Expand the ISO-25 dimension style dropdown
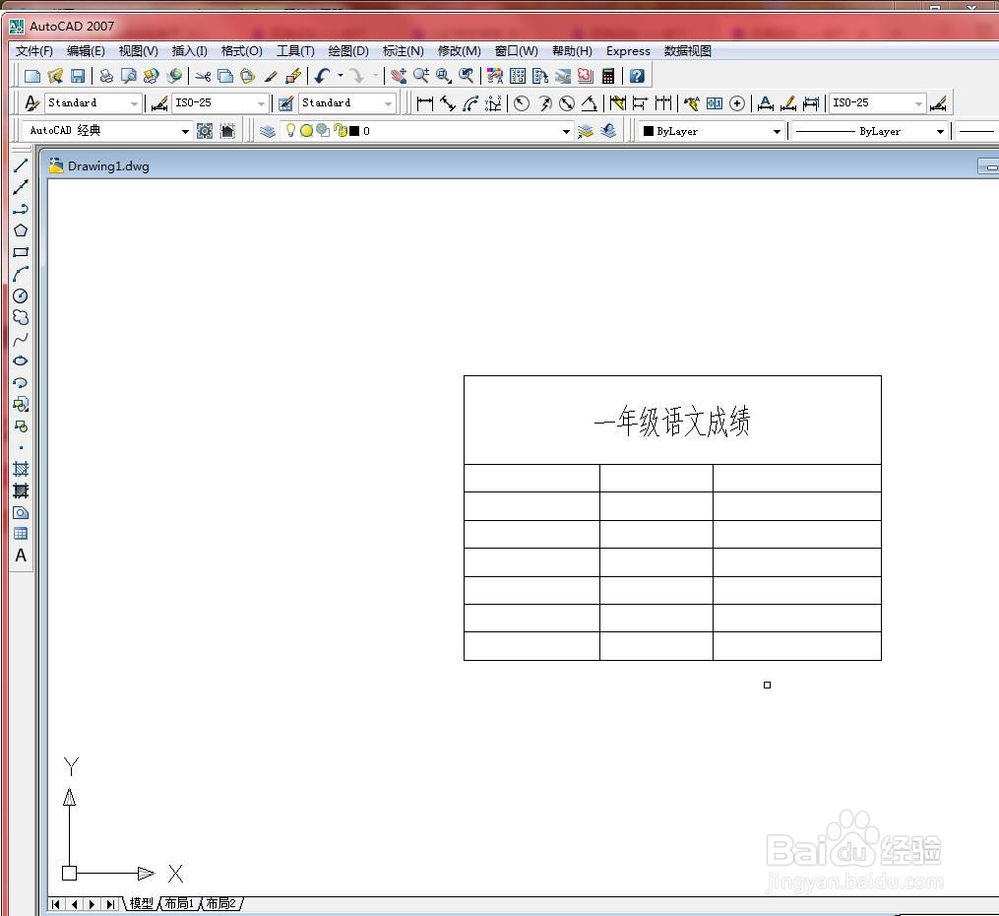Viewport: 999px width, 916px height. [261, 103]
